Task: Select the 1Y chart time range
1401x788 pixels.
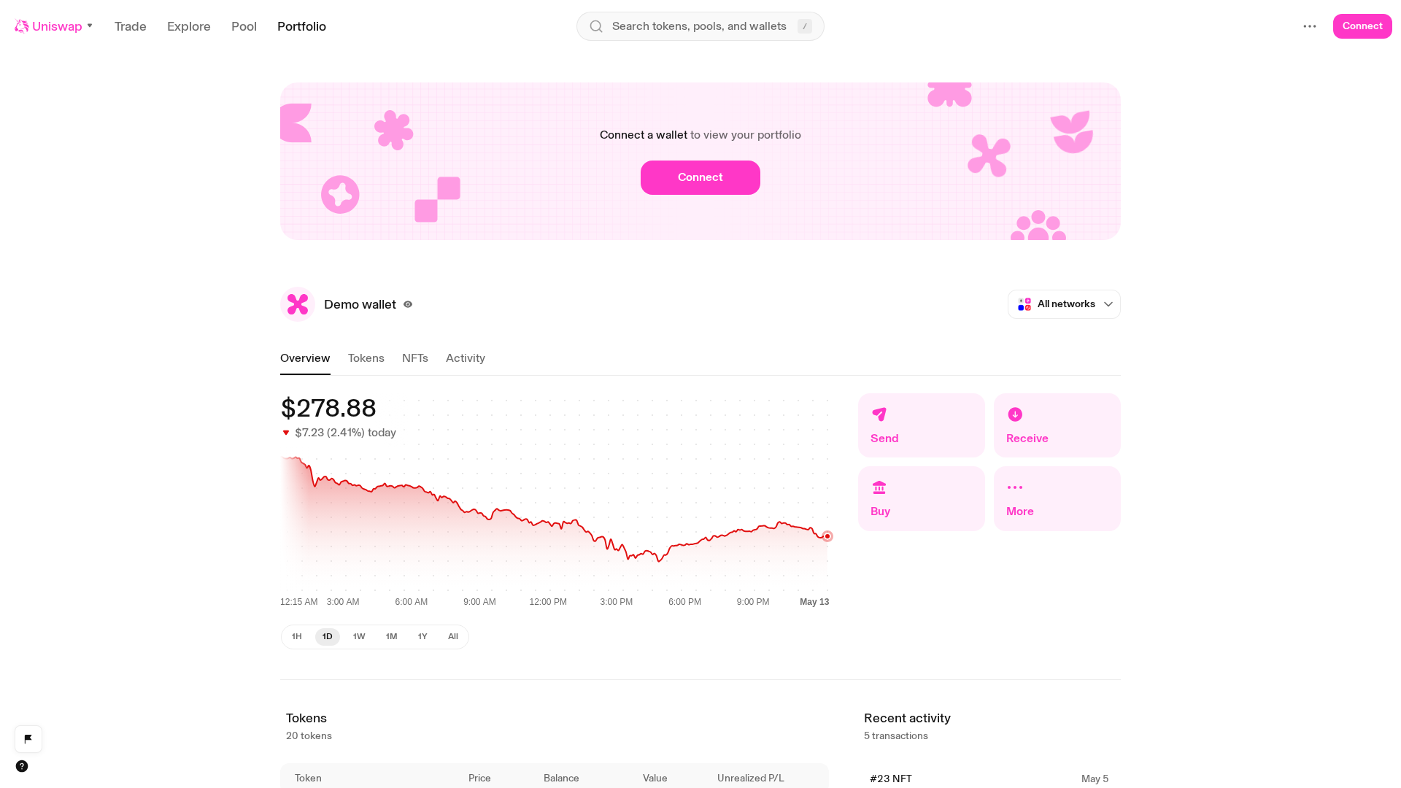Action: (422, 637)
